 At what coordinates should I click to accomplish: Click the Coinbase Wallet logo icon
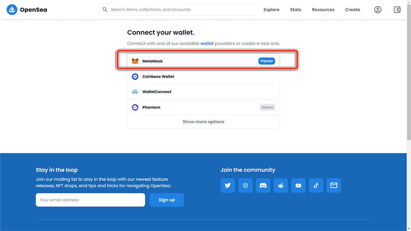pyautogui.click(x=135, y=76)
